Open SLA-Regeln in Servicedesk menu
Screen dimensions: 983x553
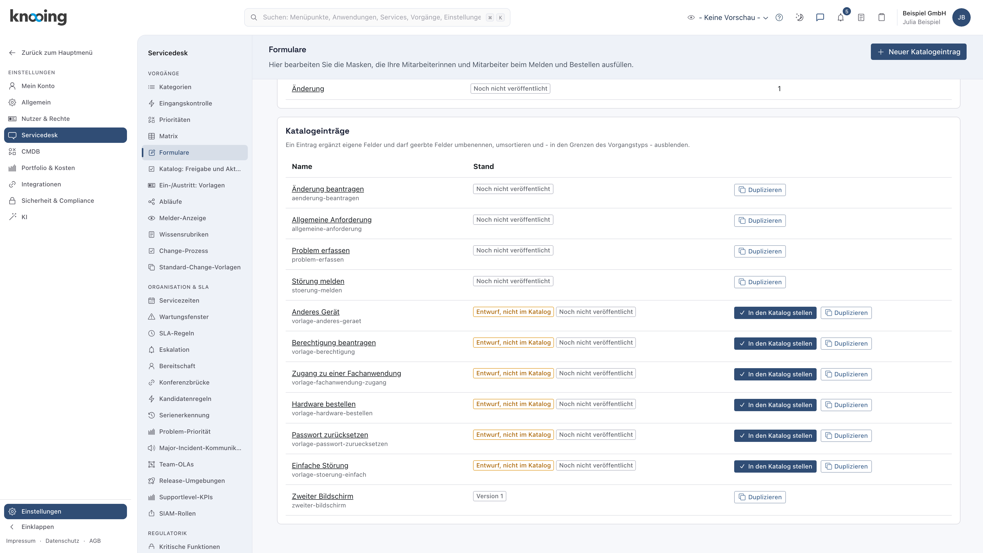tap(195, 333)
